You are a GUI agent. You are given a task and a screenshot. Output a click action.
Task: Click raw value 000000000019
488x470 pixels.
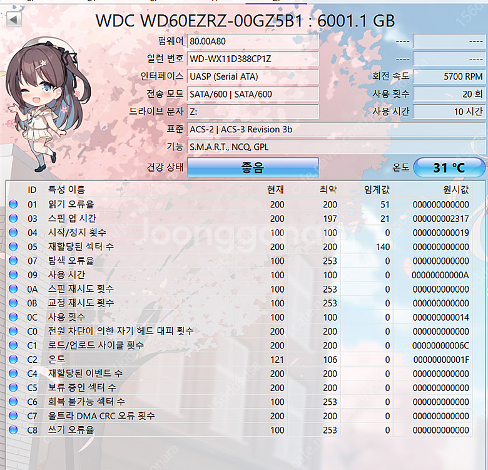click(440, 233)
